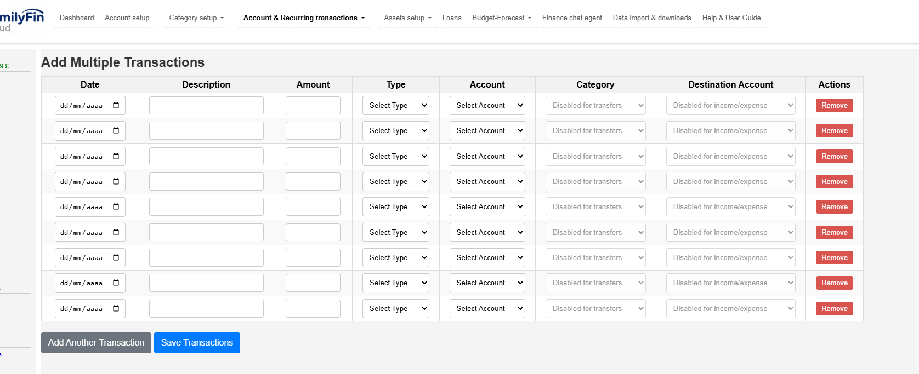Open Select Type dropdown in fifth row
The width and height of the screenshot is (919, 374).
pyautogui.click(x=395, y=206)
